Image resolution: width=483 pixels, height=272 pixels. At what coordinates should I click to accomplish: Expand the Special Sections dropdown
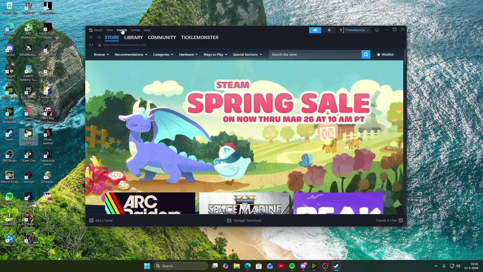click(247, 54)
